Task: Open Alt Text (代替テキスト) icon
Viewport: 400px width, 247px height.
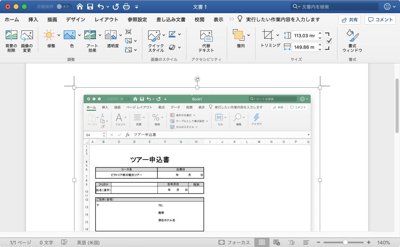Action: click(x=206, y=36)
